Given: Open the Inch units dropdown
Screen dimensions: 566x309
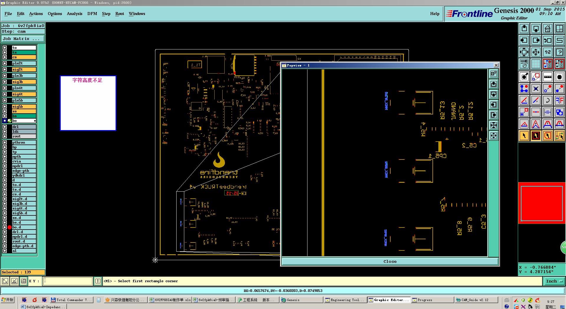Looking at the screenshot, I should tap(554, 281).
